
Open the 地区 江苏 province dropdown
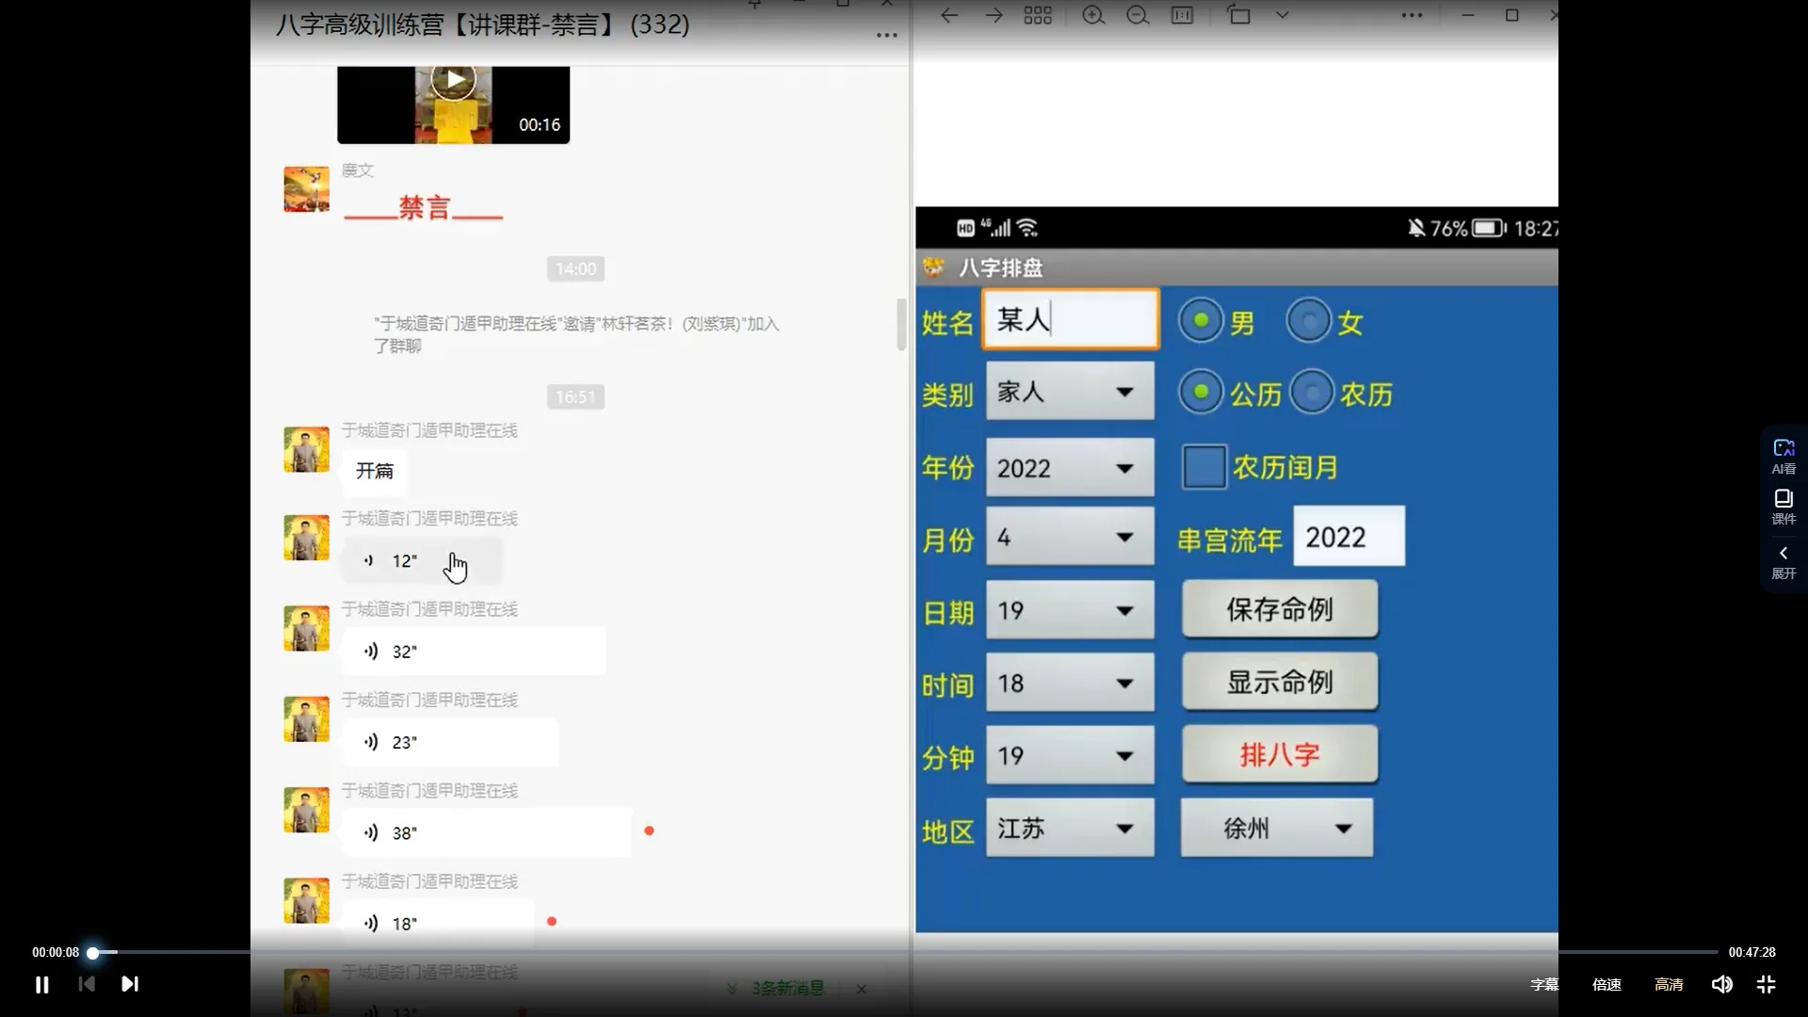coord(1070,828)
